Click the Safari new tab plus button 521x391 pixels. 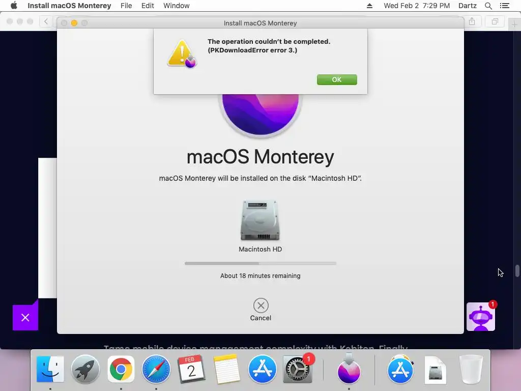pyautogui.click(x=514, y=24)
